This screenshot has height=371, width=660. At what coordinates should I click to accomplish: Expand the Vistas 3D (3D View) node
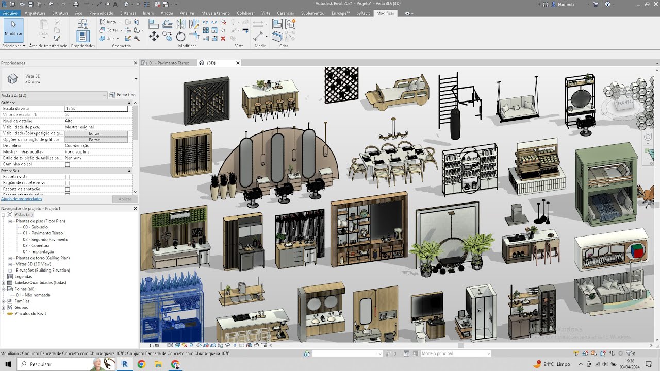tap(10, 264)
